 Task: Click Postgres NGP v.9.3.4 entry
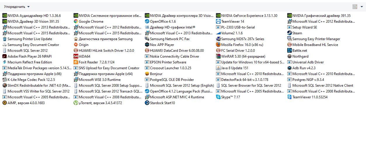306,80
